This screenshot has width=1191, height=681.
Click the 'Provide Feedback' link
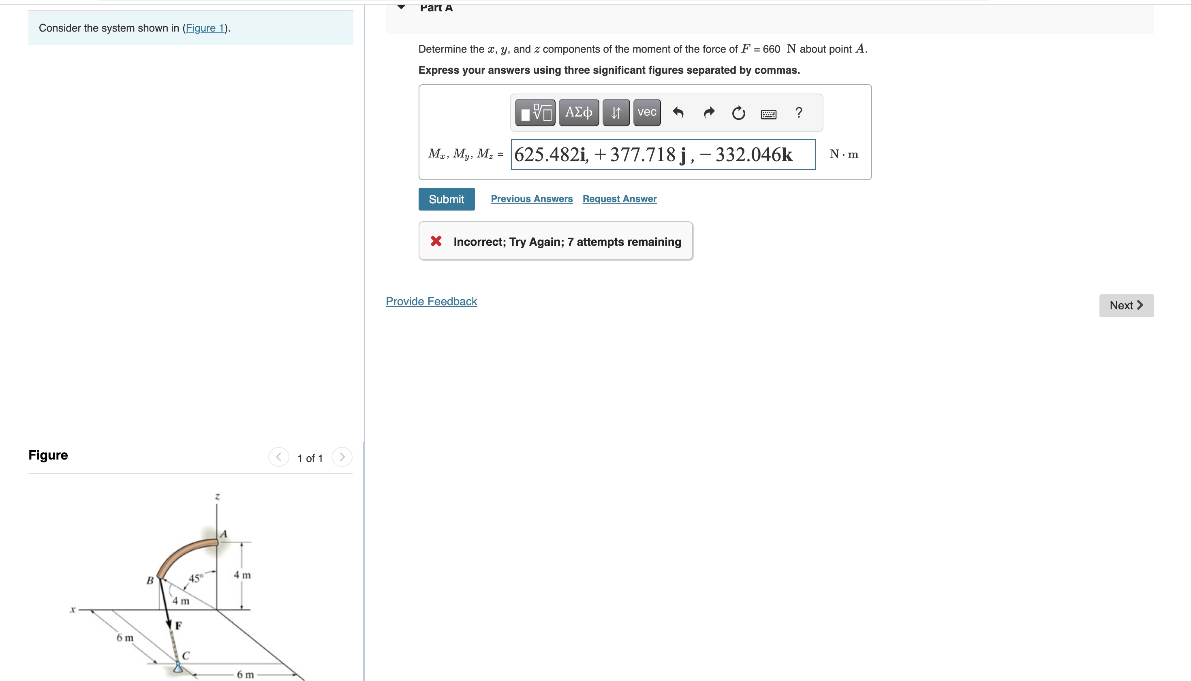tap(431, 301)
